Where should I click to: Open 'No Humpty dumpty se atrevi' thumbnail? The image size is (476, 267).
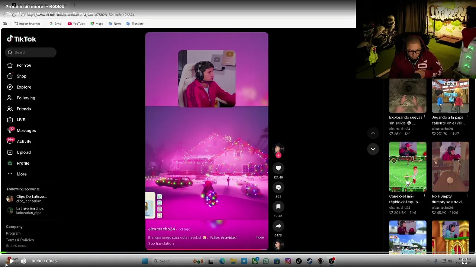click(450, 167)
